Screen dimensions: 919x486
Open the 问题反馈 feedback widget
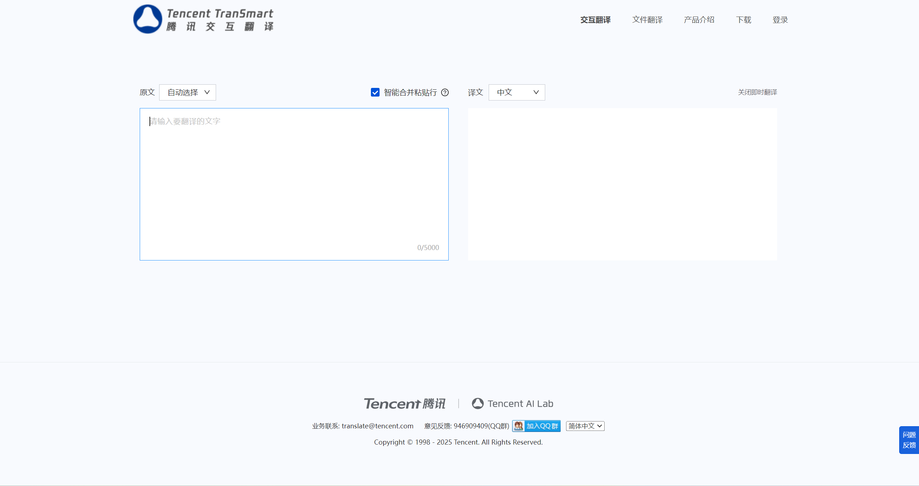[x=909, y=440]
